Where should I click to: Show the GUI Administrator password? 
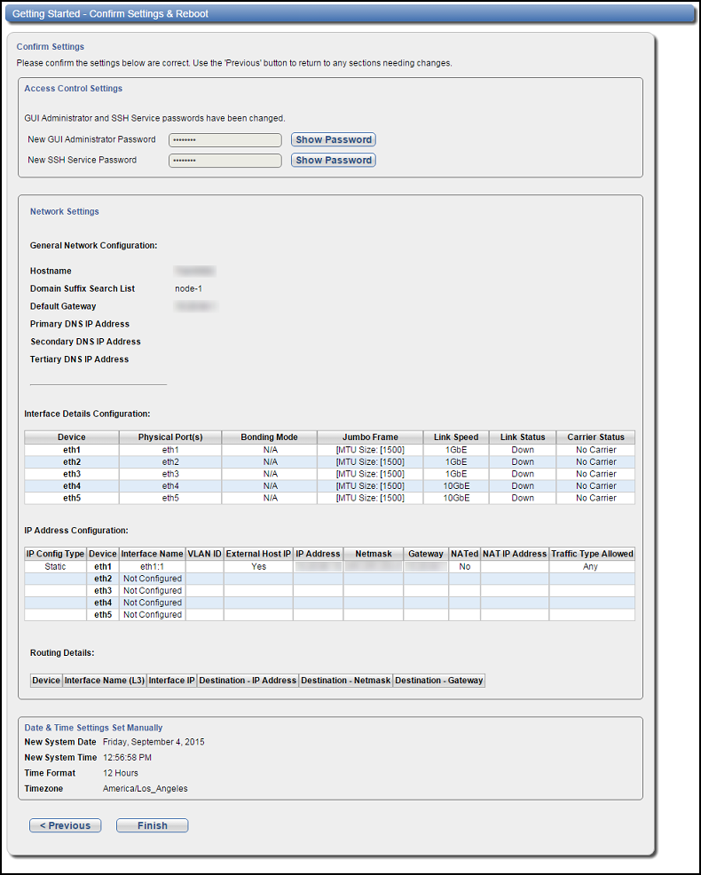click(x=333, y=139)
